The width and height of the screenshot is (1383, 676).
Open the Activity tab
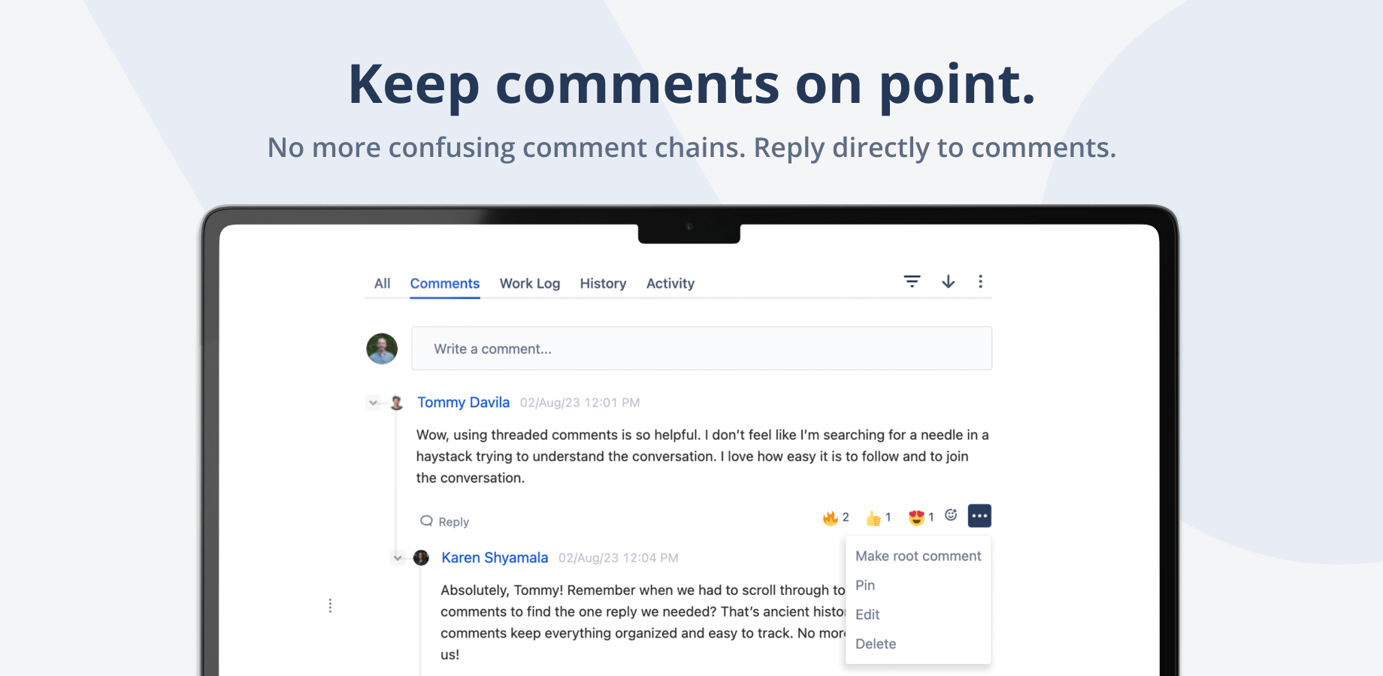pyautogui.click(x=670, y=283)
